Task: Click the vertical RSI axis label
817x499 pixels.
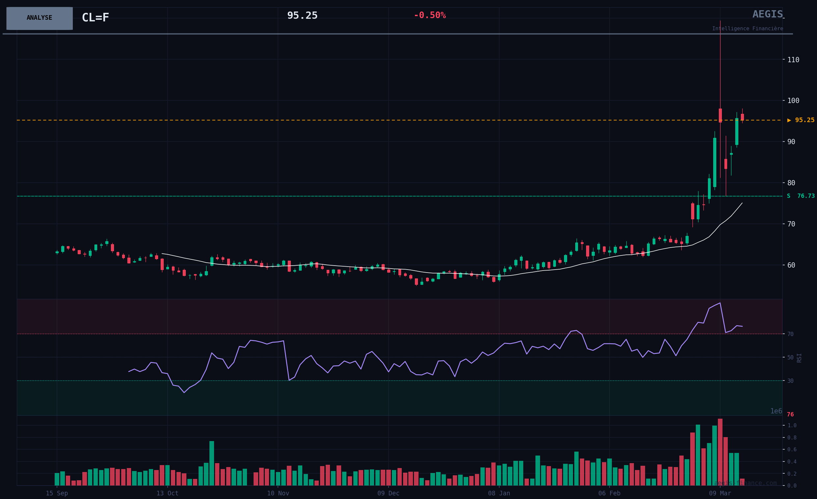Action: (799, 358)
